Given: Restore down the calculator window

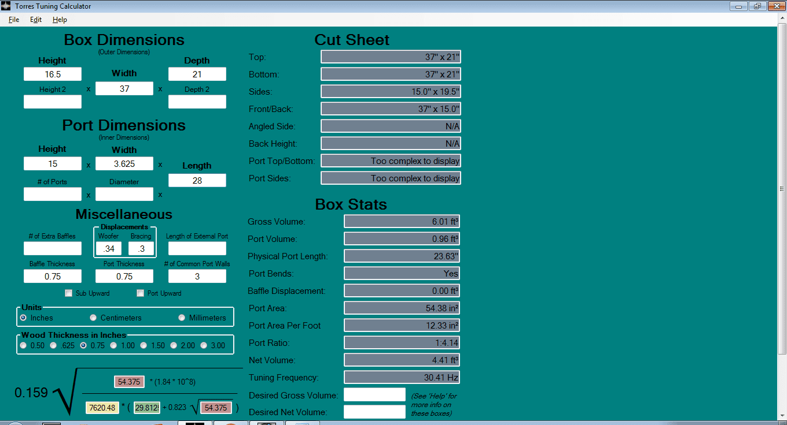Looking at the screenshot, I should (x=757, y=6).
